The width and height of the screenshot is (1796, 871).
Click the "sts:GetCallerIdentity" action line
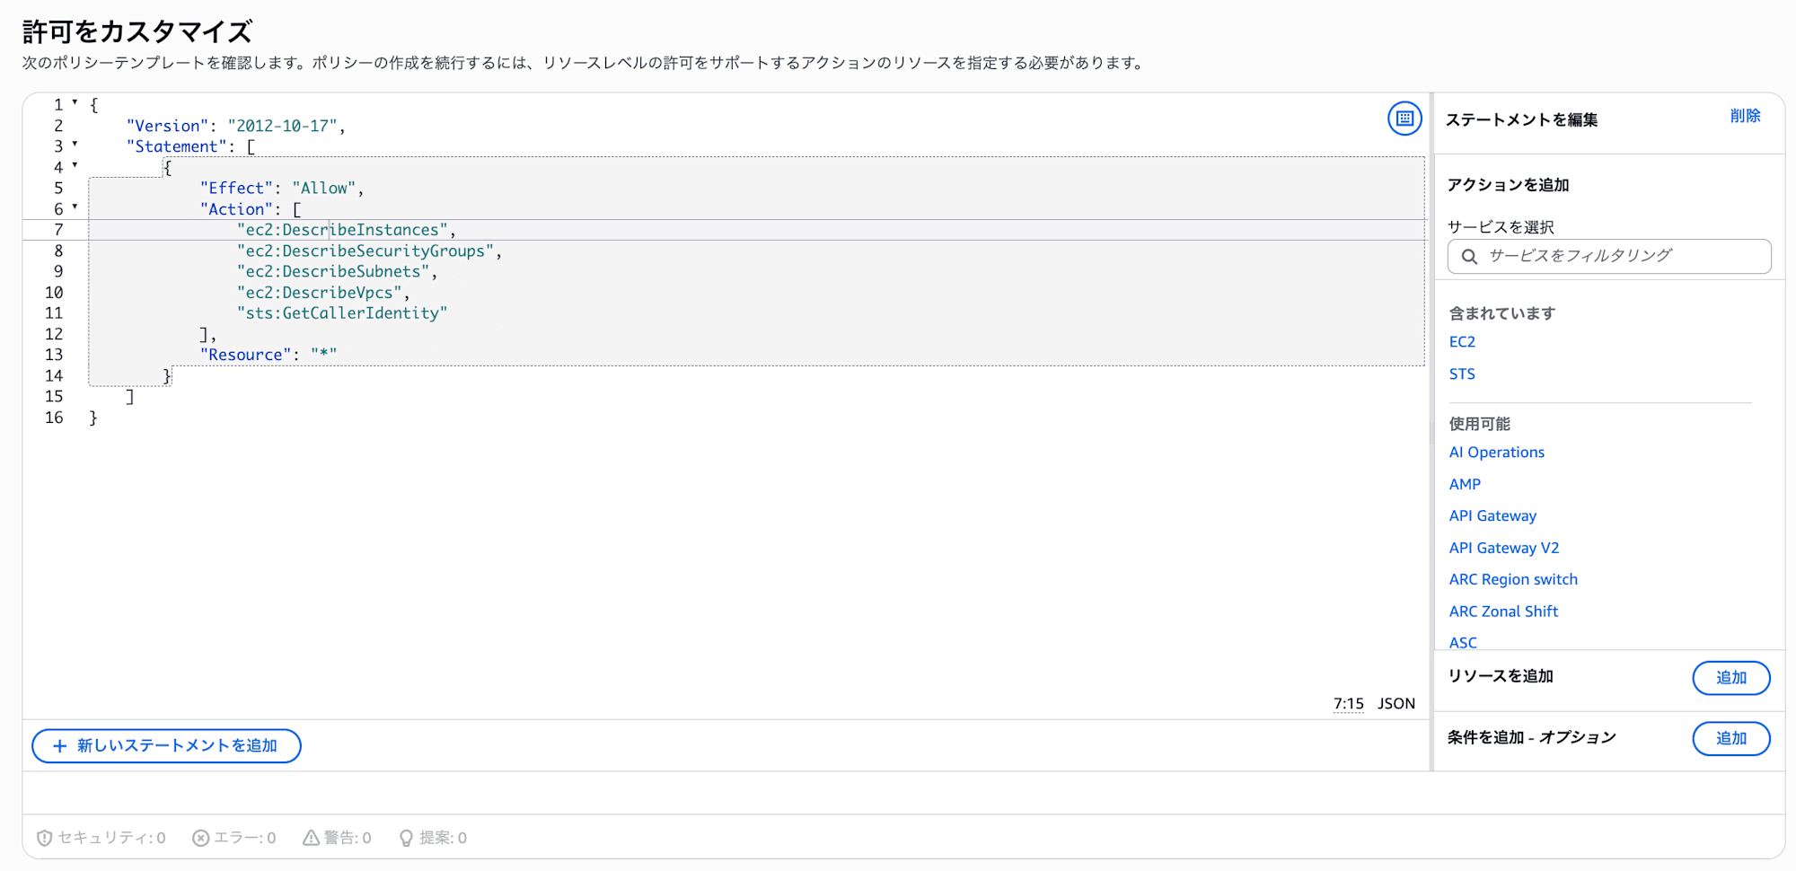[x=341, y=313]
